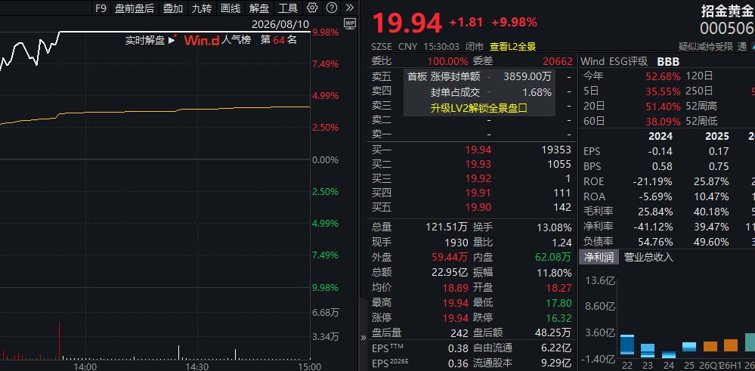Image resolution: width=755 pixels, height=371 pixels.
Task: Click the 26Q1 orange profit bar
Action: pos(710,347)
